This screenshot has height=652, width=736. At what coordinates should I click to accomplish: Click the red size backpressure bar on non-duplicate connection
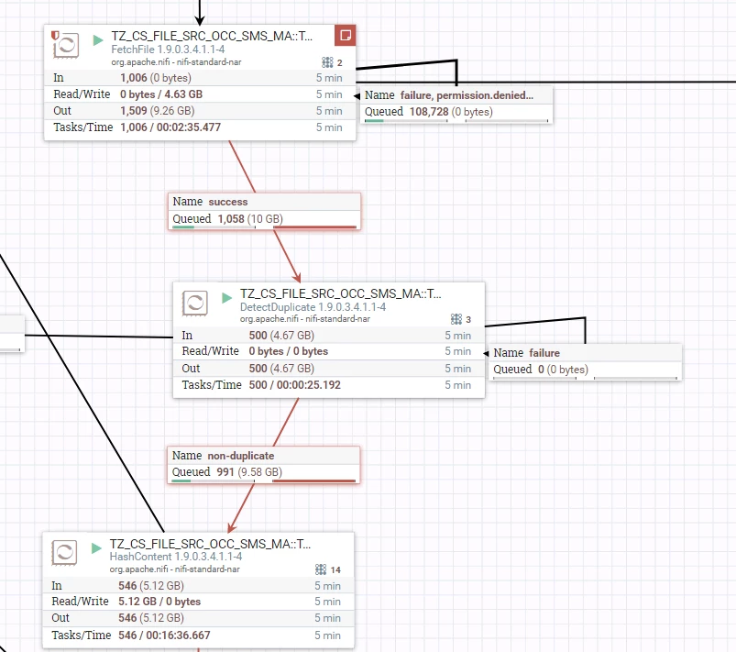click(314, 481)
